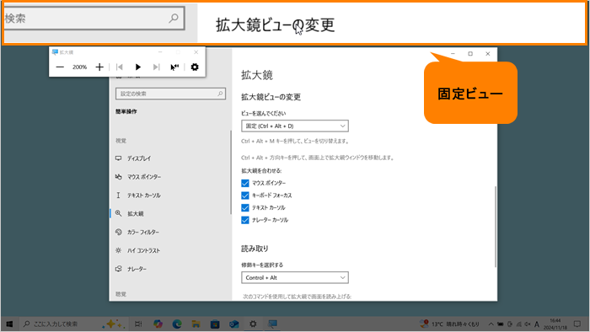Screen dimensions: 590x332
Task: Click the settings window vertical scrollbar
Action: click(496, 227)
